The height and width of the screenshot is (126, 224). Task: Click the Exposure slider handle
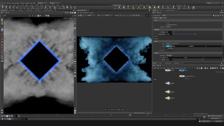tap(195, 34)
